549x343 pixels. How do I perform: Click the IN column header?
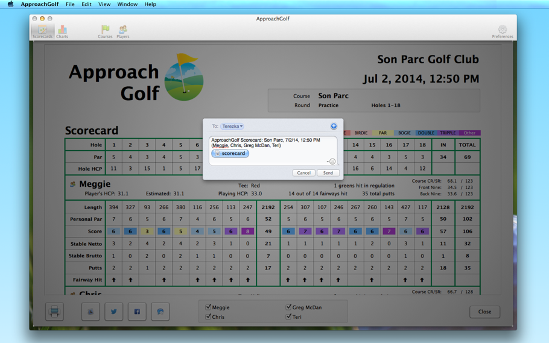point(443,145)
